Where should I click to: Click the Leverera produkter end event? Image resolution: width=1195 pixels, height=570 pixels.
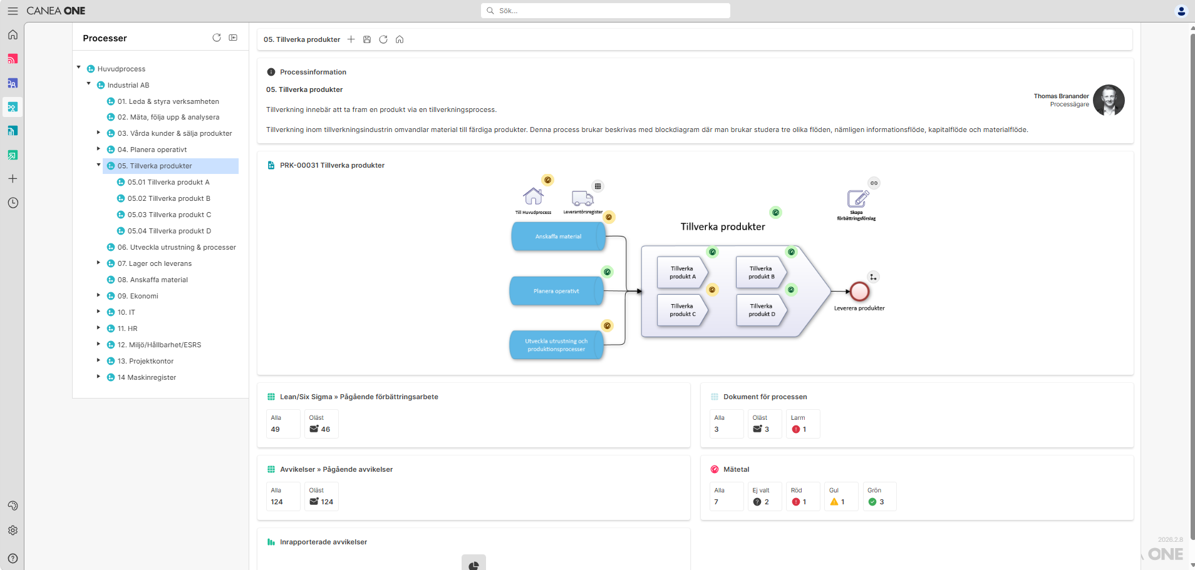[859, 292]
